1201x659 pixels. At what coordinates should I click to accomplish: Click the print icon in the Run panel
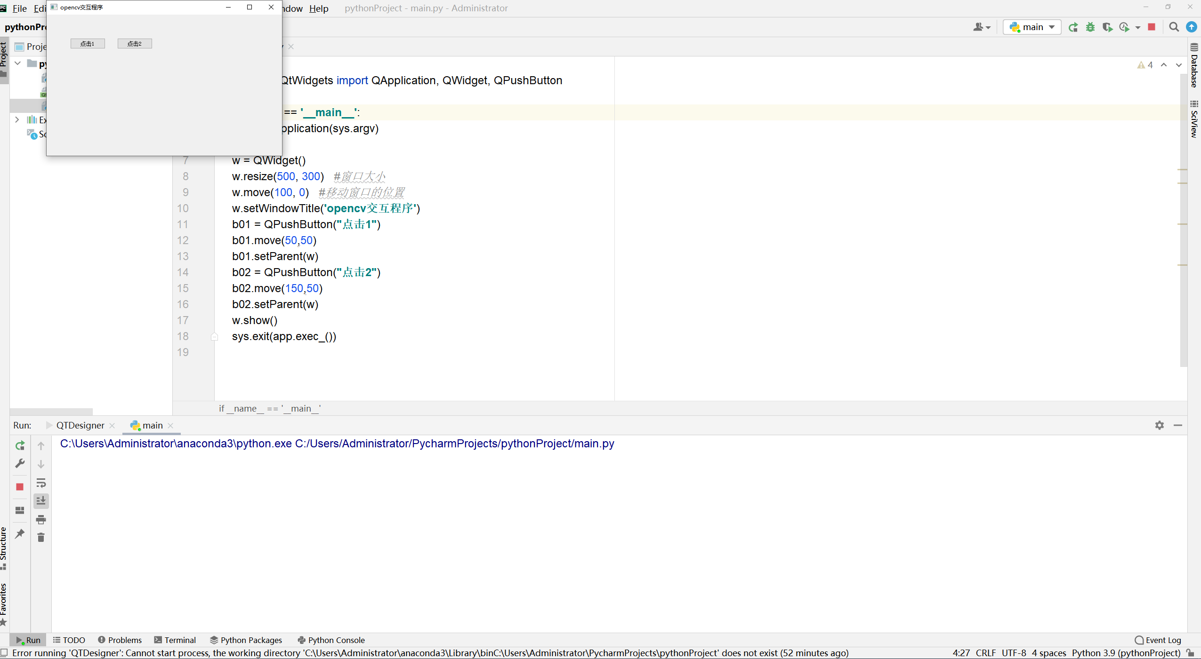[x=41, y=519]
